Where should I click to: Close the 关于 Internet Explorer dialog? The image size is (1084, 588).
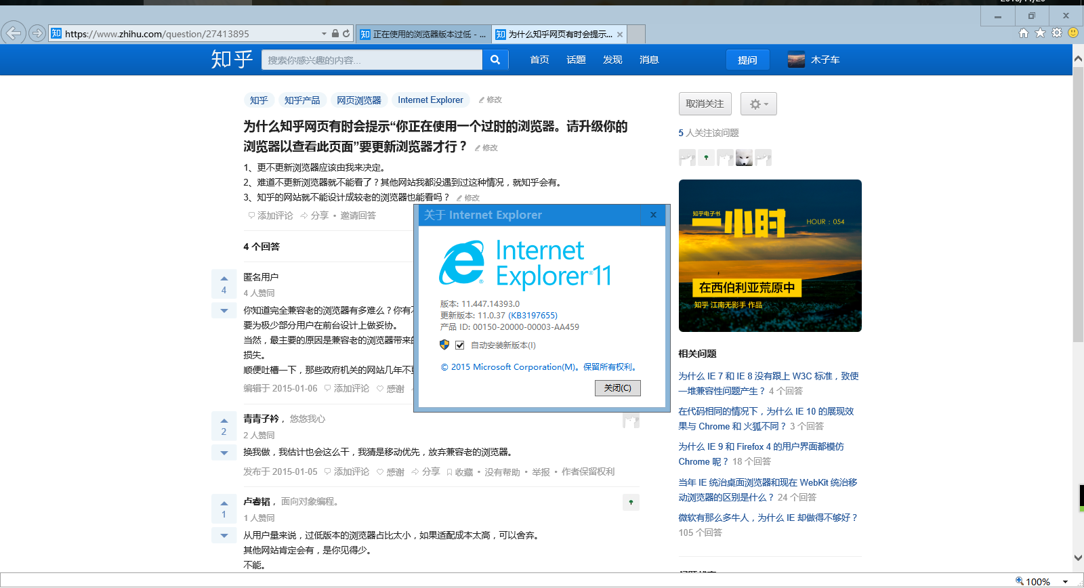[653, 215]
